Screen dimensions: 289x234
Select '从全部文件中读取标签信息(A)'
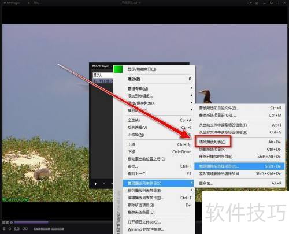pyautogui.click(x=240, y=132)
